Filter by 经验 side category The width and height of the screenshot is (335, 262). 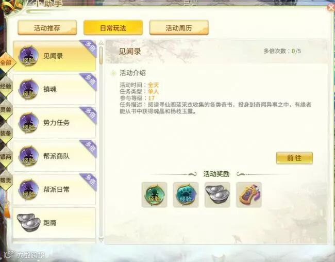tap(6, 86)
